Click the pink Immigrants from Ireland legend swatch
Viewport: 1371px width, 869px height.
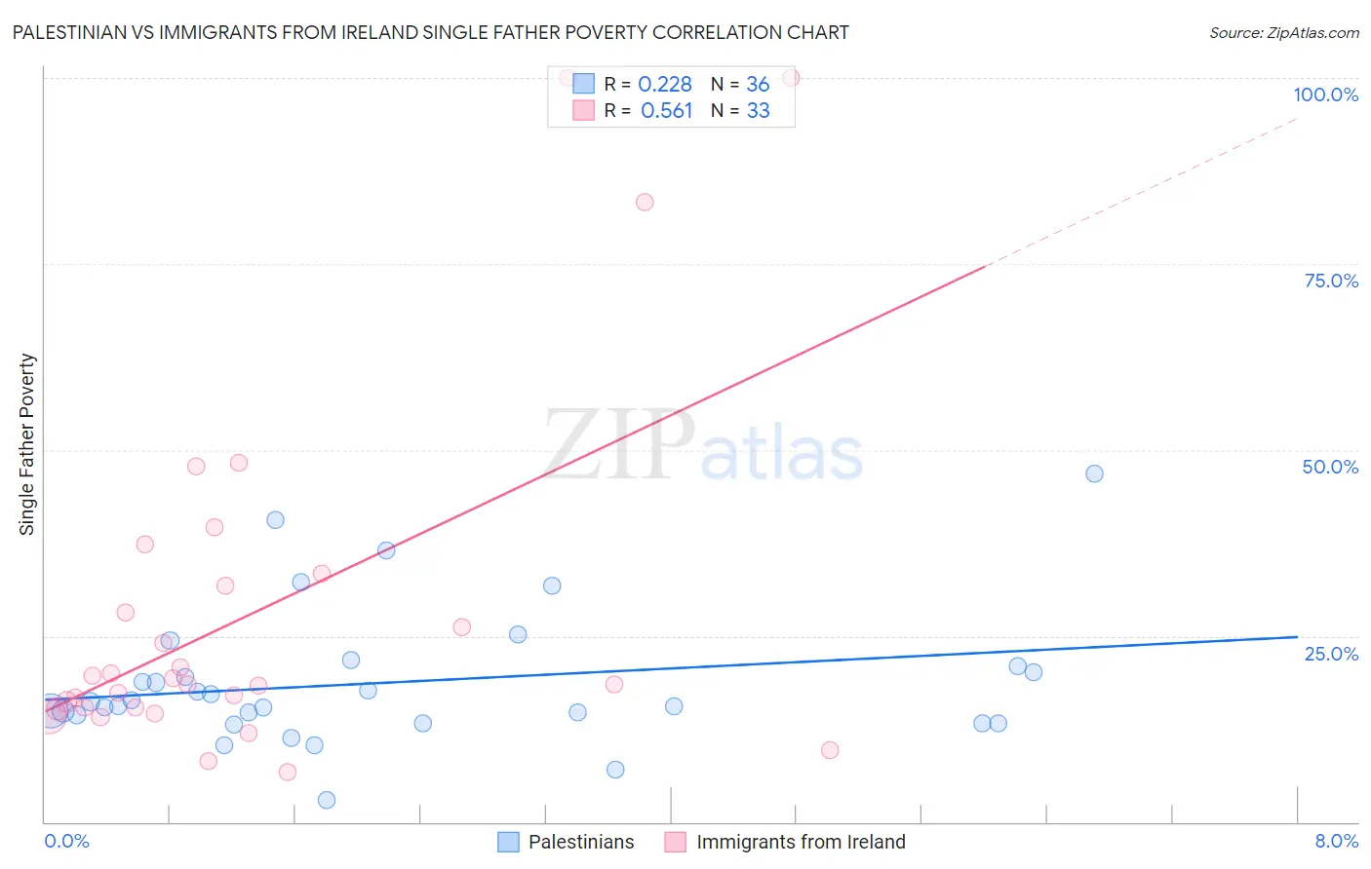(676, 842)
